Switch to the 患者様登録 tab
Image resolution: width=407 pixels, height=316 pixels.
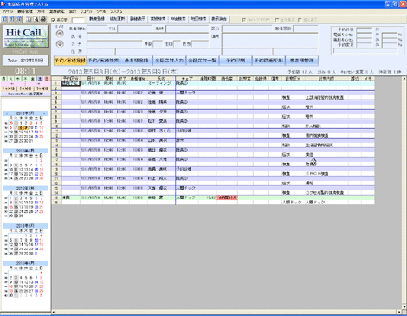coord(136,61)
